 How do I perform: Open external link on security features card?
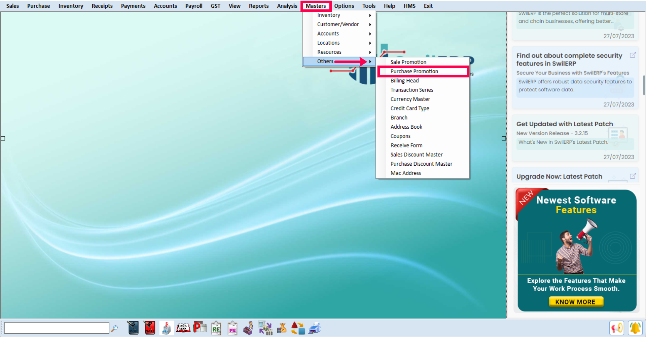coord(633,55)
